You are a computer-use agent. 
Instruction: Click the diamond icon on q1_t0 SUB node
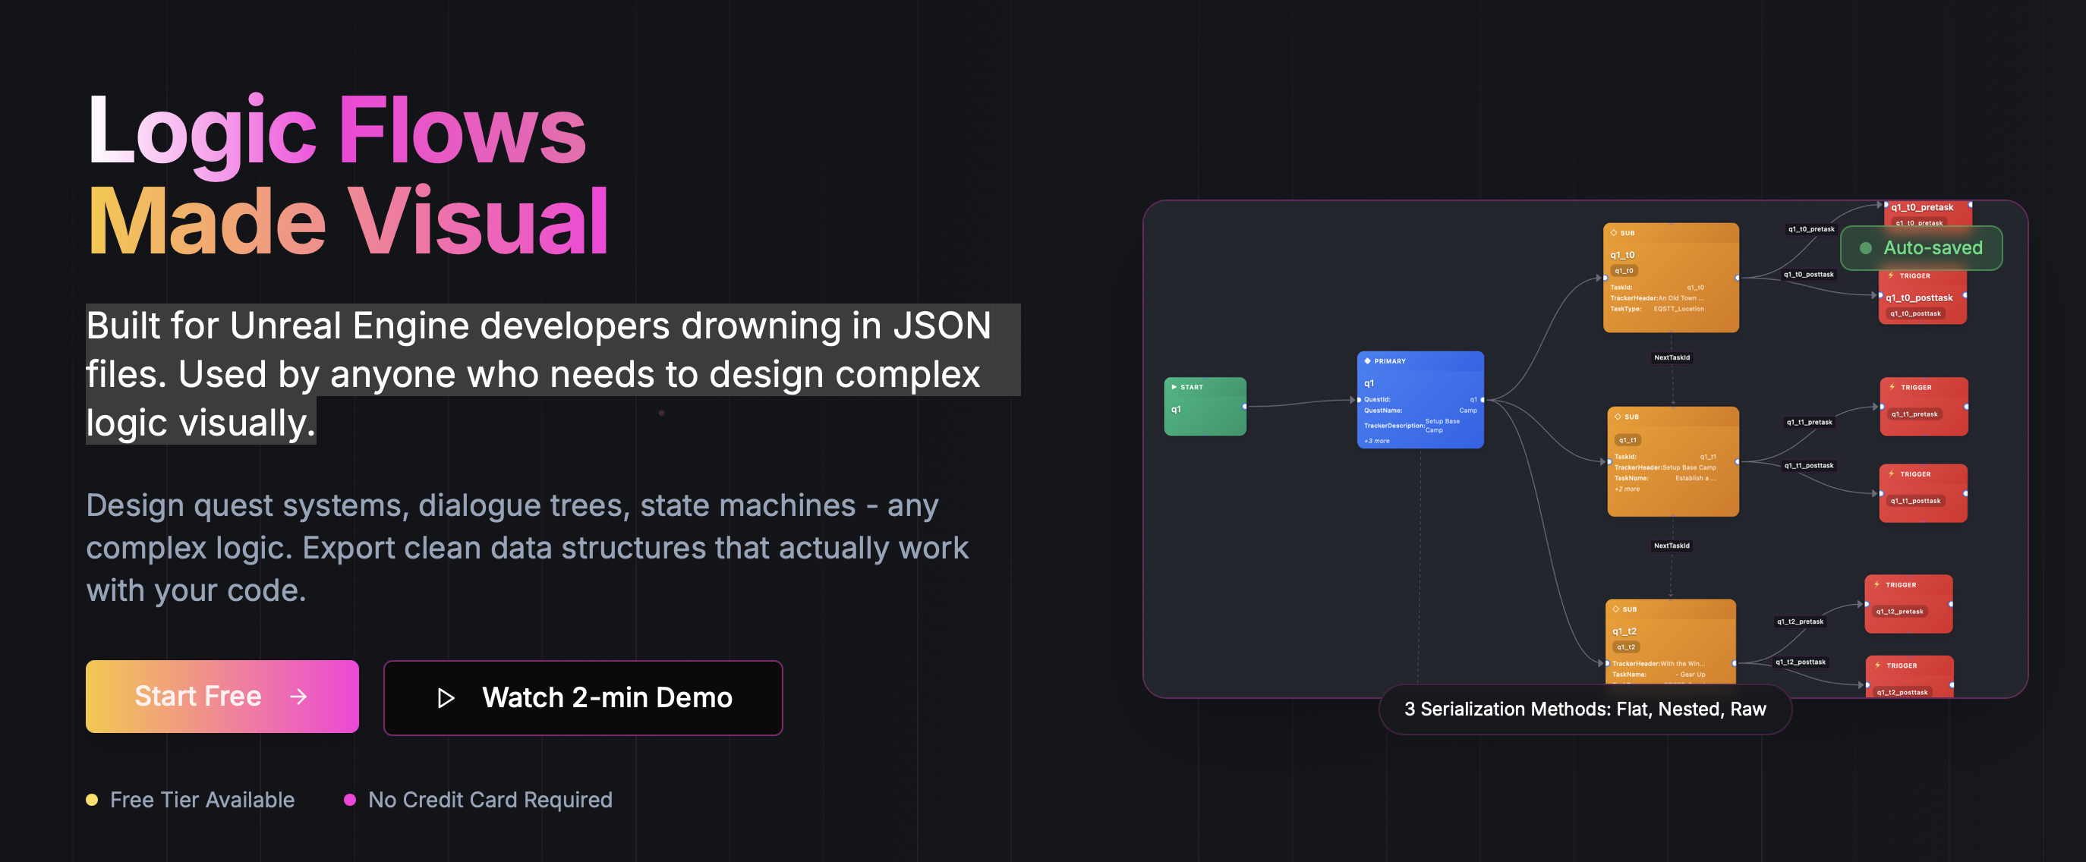(1614, 233)
